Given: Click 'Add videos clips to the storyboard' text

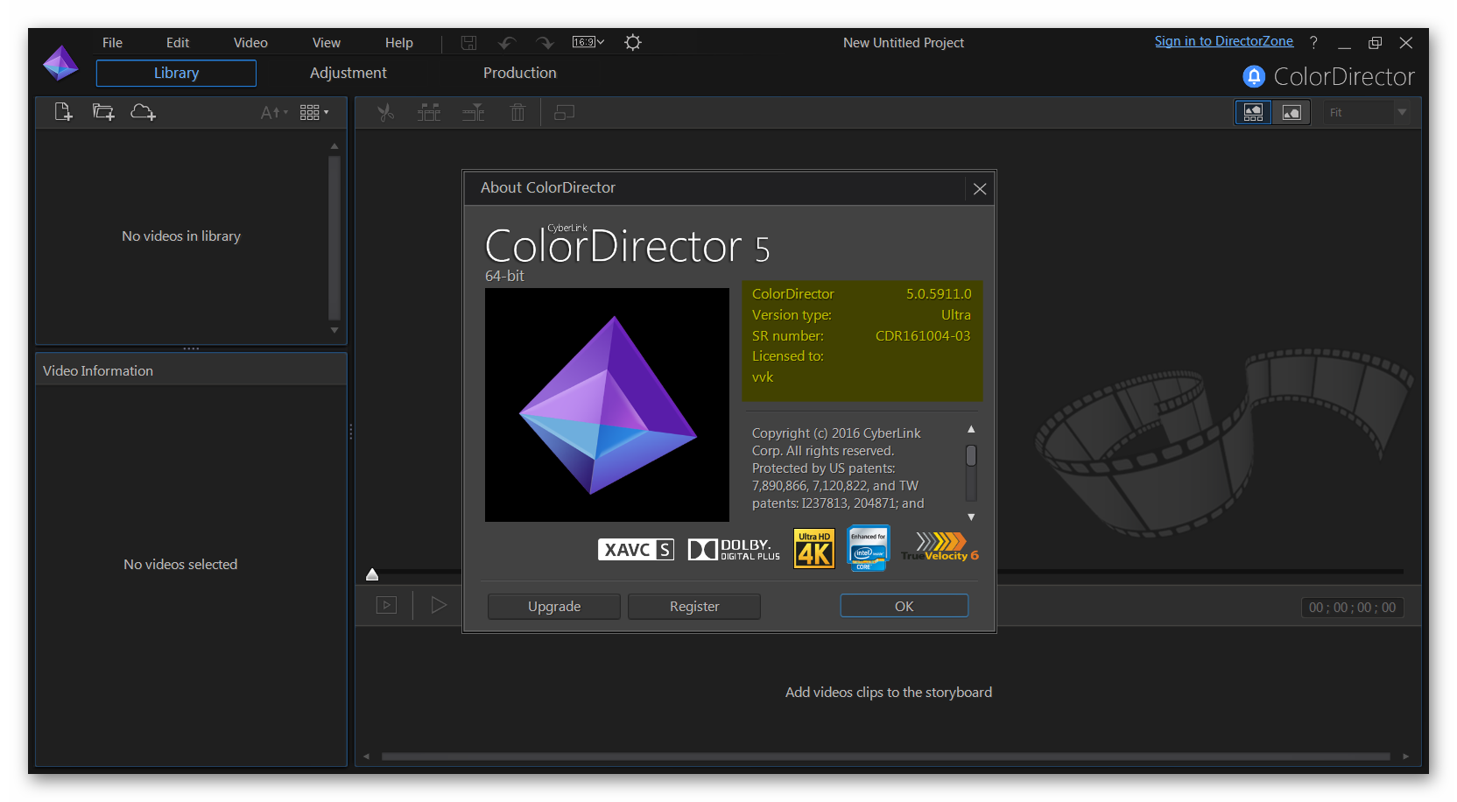Looking at the screenshot, I should click(888, 693).
